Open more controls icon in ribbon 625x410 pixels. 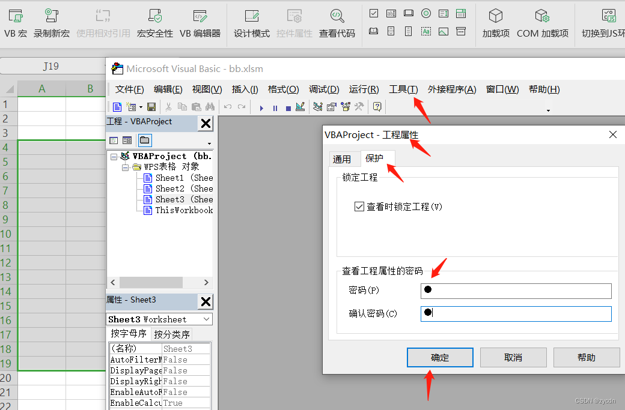(461, 31)
